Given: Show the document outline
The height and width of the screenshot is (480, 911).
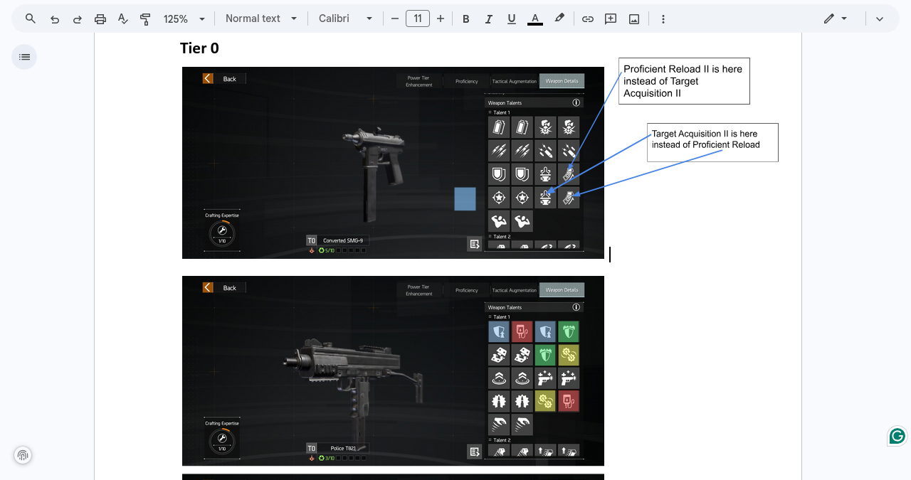Looking at the screenshot, I should coord(24,57).
